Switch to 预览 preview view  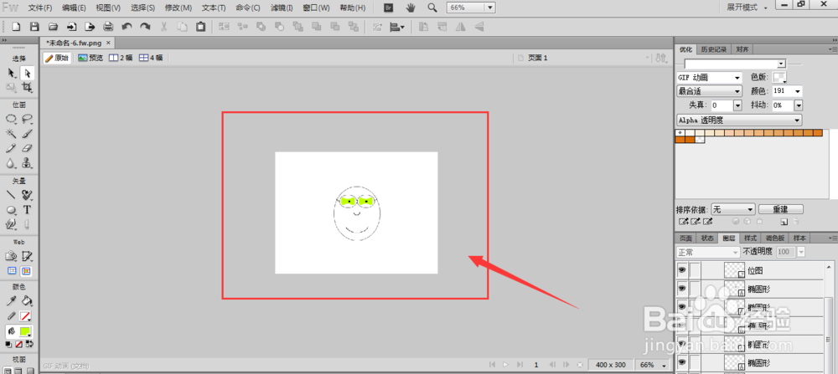click(x=91, y=58)
